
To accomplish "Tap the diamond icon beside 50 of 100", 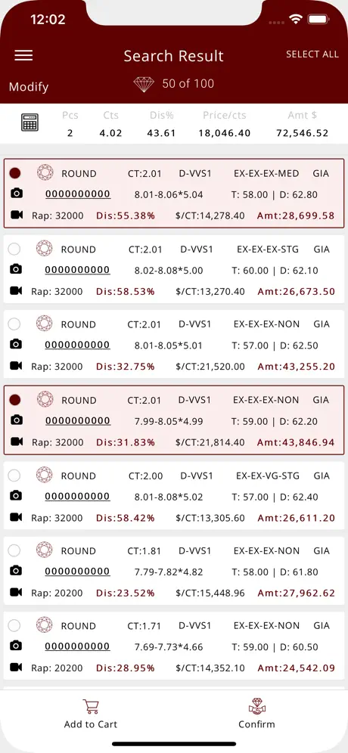I will pyautogui.click(x=144, y=84).
